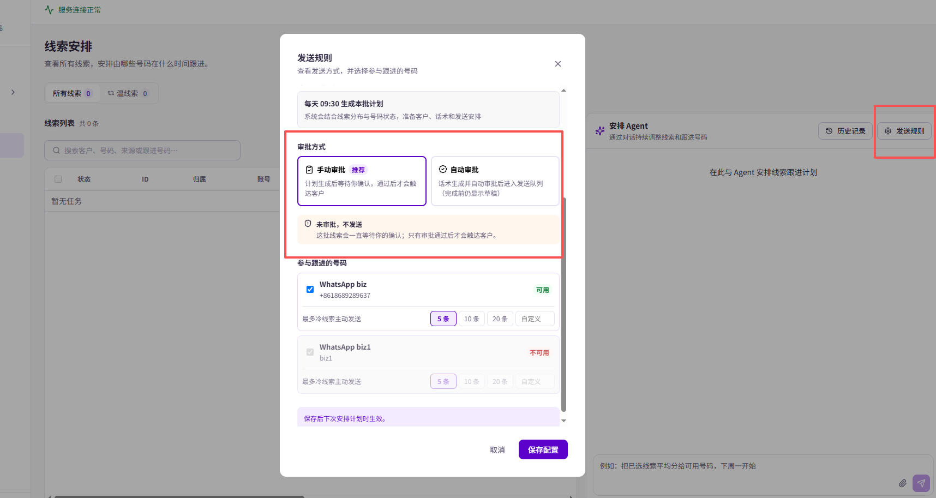The image size is (936, 498).
Task: Click the shield icon beside 未审批,不发送
Action: coord(308,224)
